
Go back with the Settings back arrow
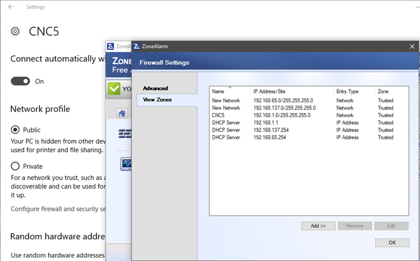click(11, 6)
